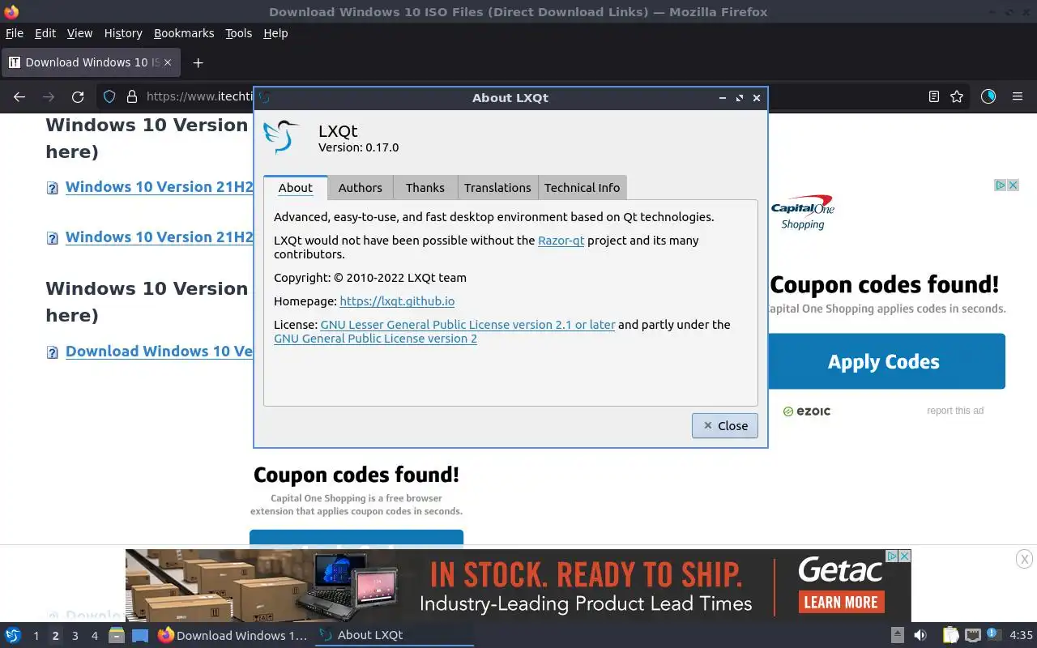Viewport: 1037px width, 648px height.
Task: Open the Firefox account circle icon
Action: [988, 96]
